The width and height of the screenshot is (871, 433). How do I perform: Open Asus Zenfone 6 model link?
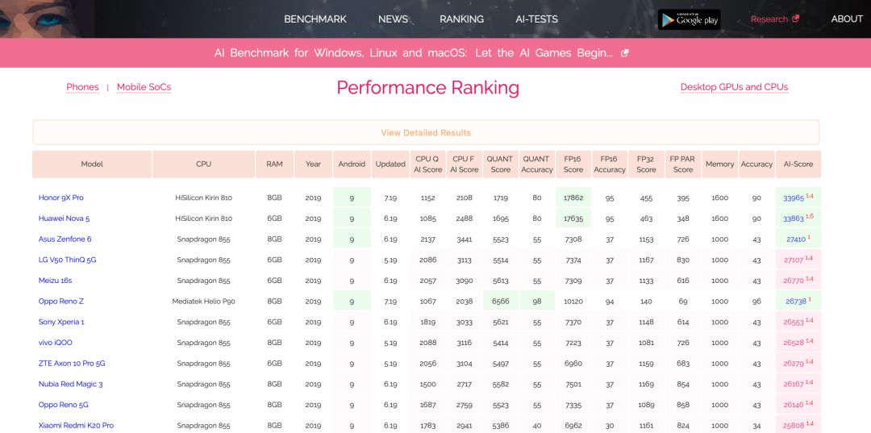pyautogui.click(x=65, y=239)
